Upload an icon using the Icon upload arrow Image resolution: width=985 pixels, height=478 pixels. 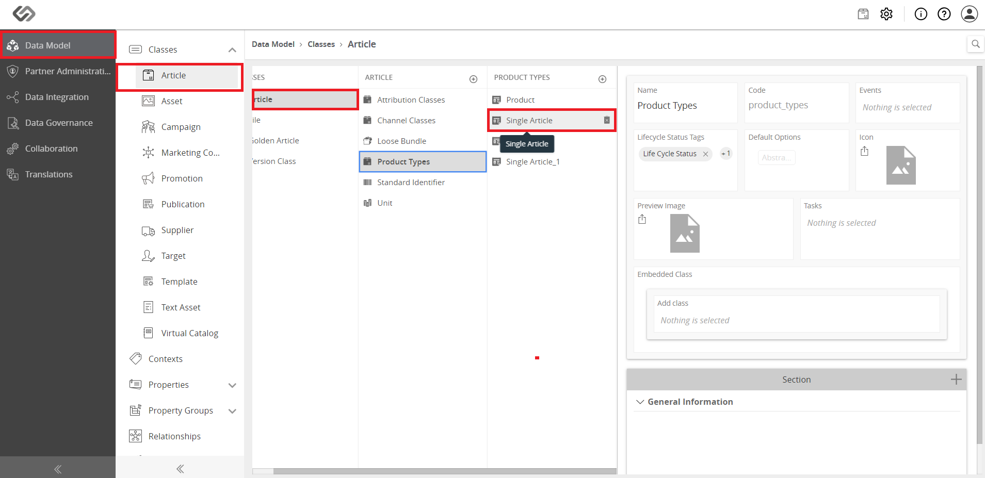pos(865,151)
